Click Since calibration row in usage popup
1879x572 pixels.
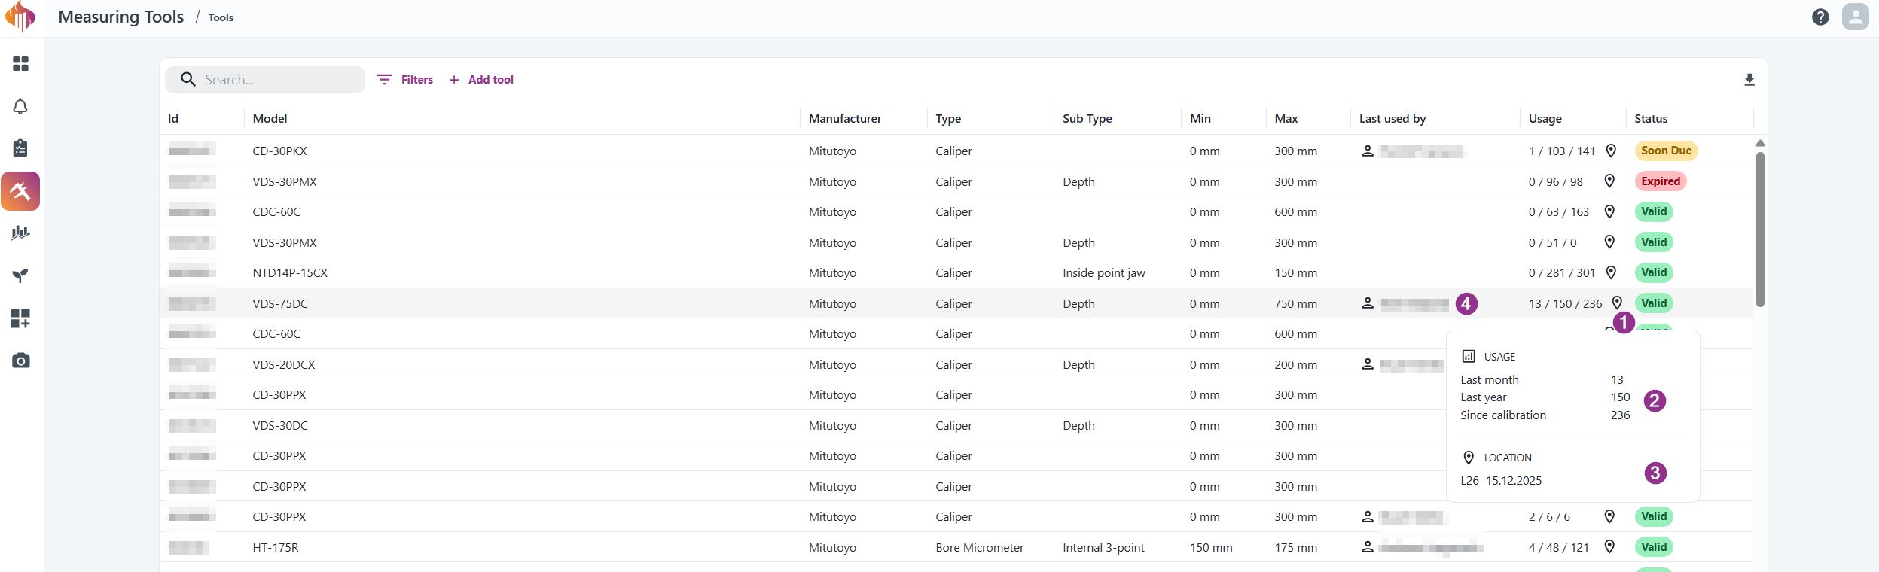(x=1545, y=415)
